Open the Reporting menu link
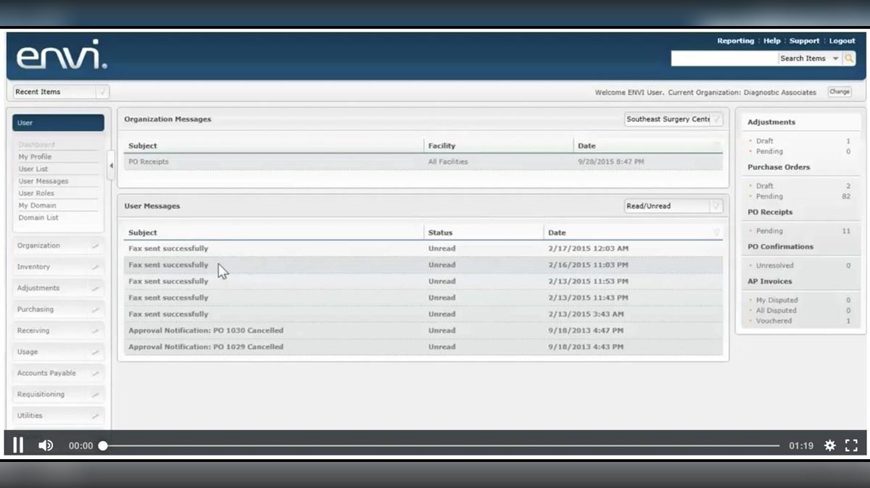This screenshot has width=870, height=488. pos(735,41)
